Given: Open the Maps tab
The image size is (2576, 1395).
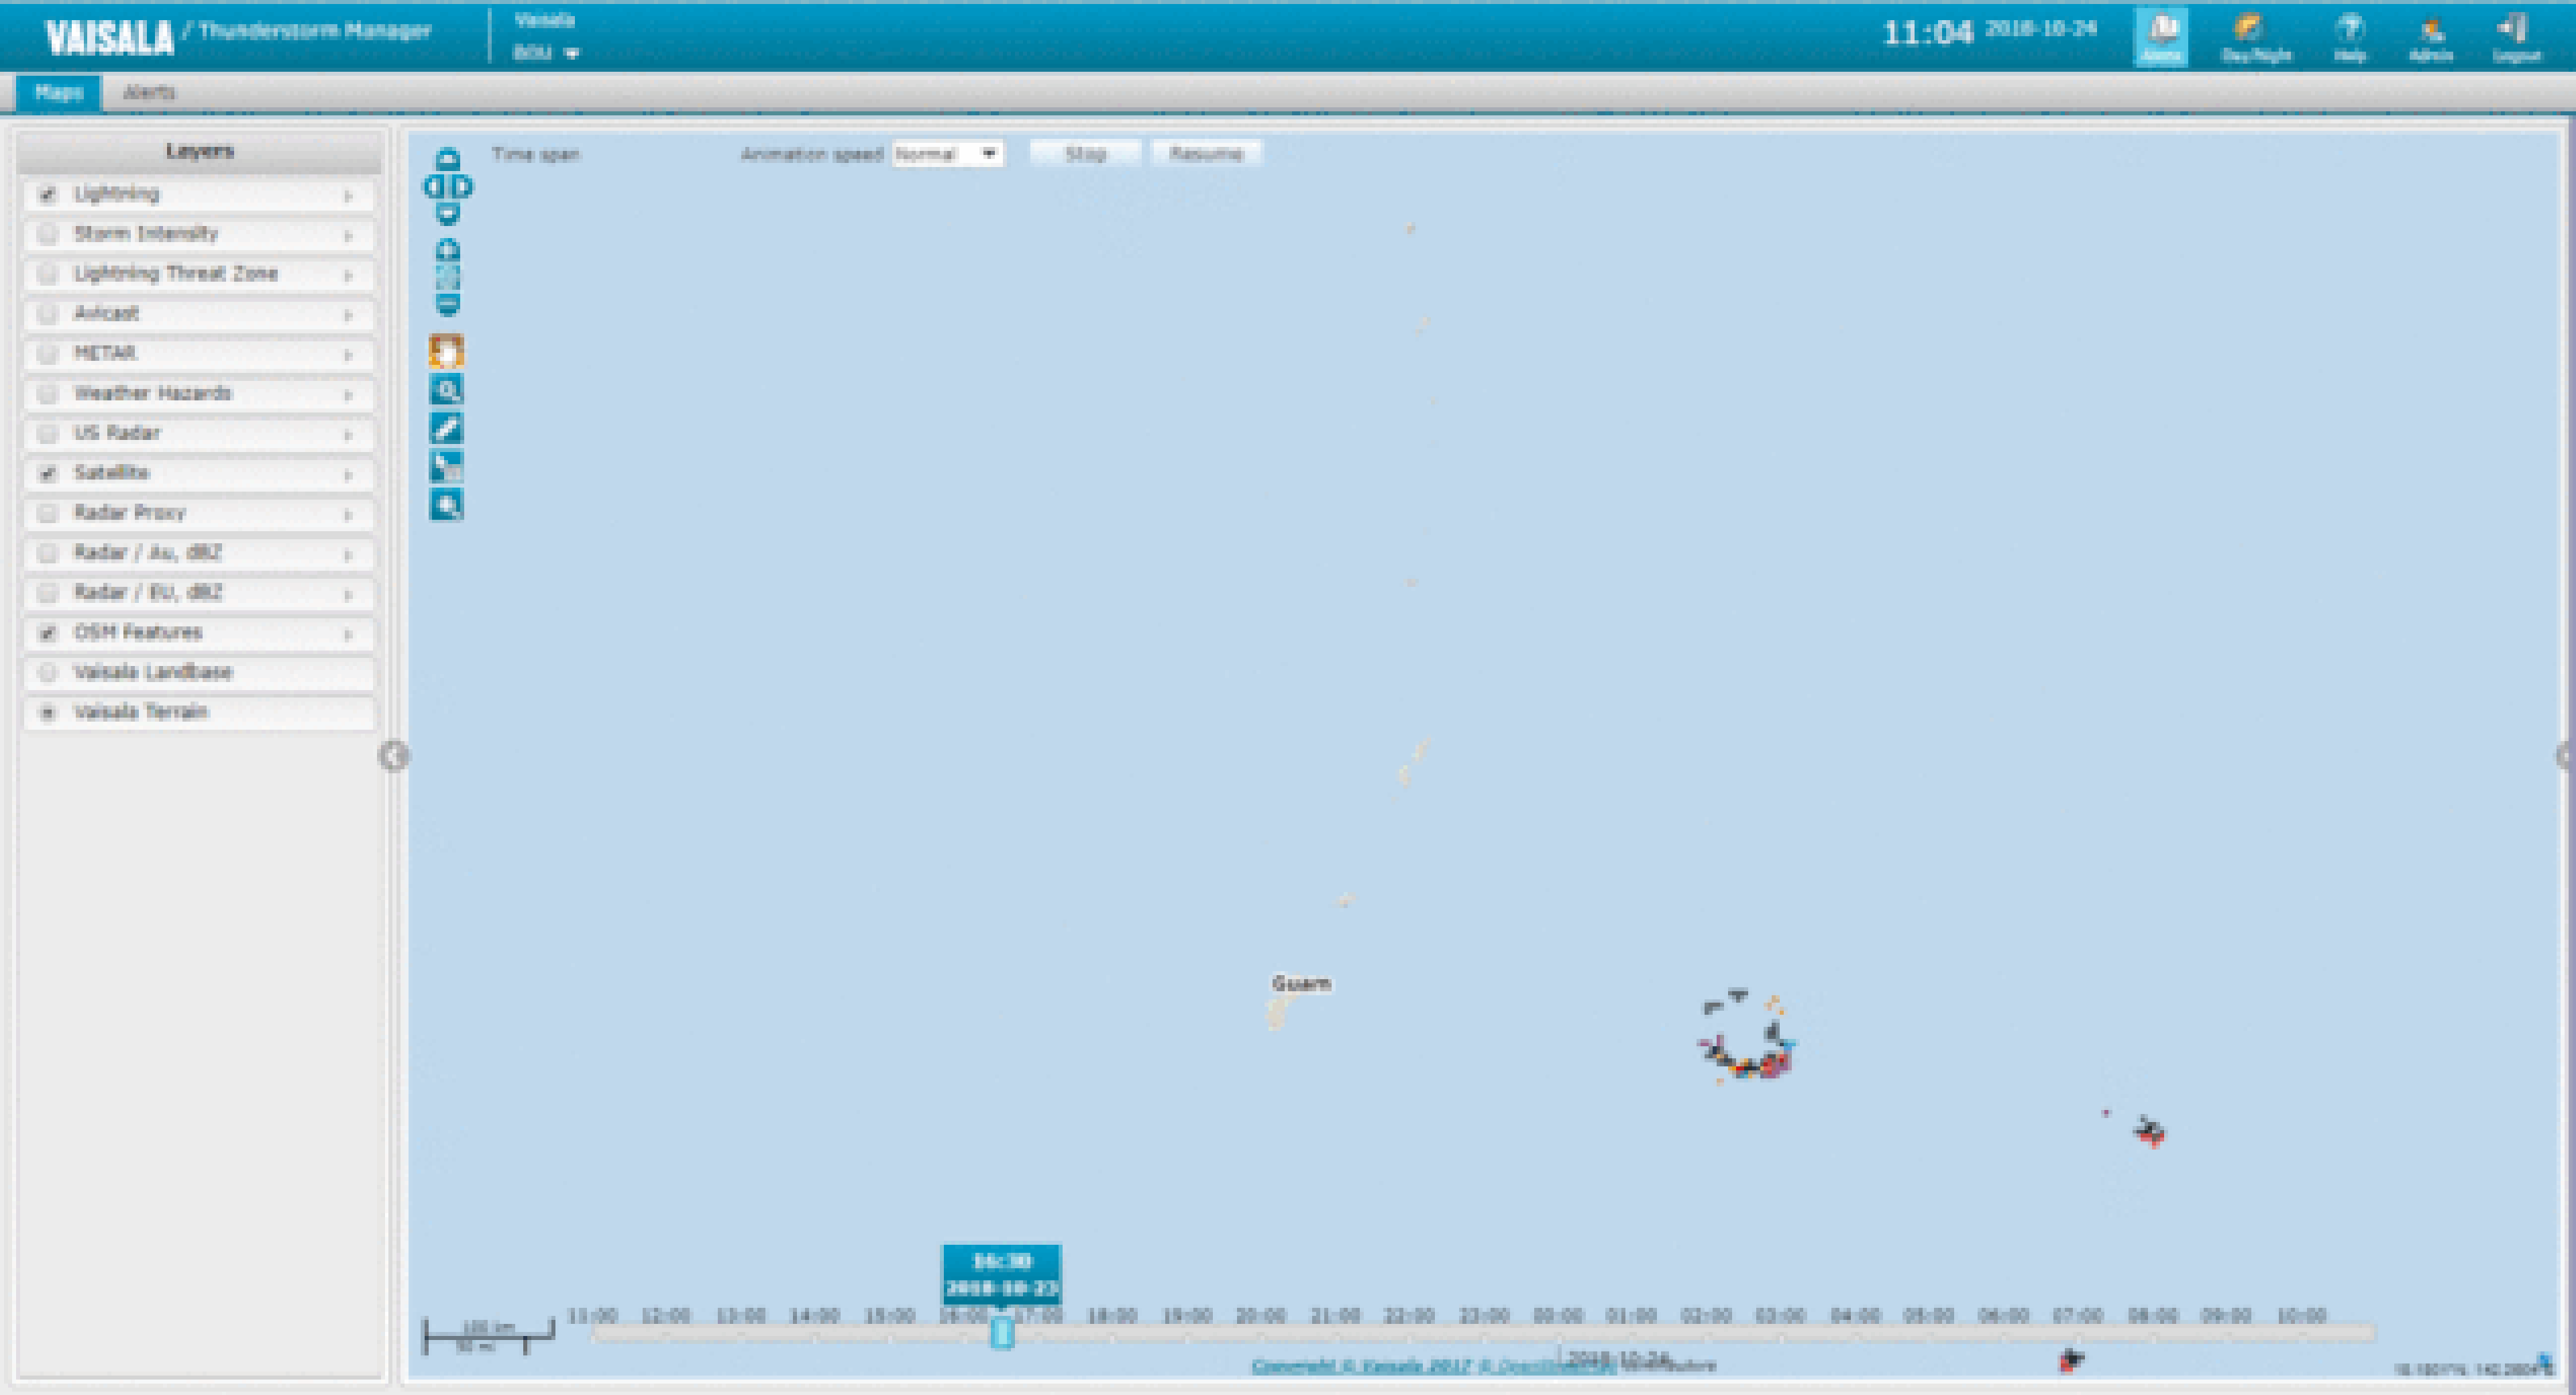Looking at the screenshot, I should (x=58, y=92).
